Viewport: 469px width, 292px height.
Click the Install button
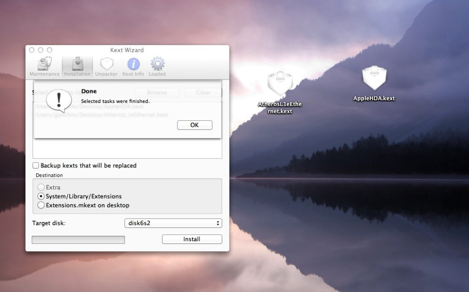(x=192, y=239)
